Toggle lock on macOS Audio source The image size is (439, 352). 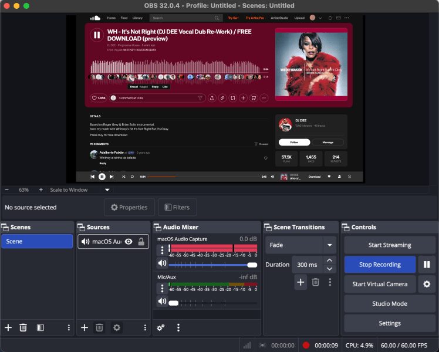141,242
